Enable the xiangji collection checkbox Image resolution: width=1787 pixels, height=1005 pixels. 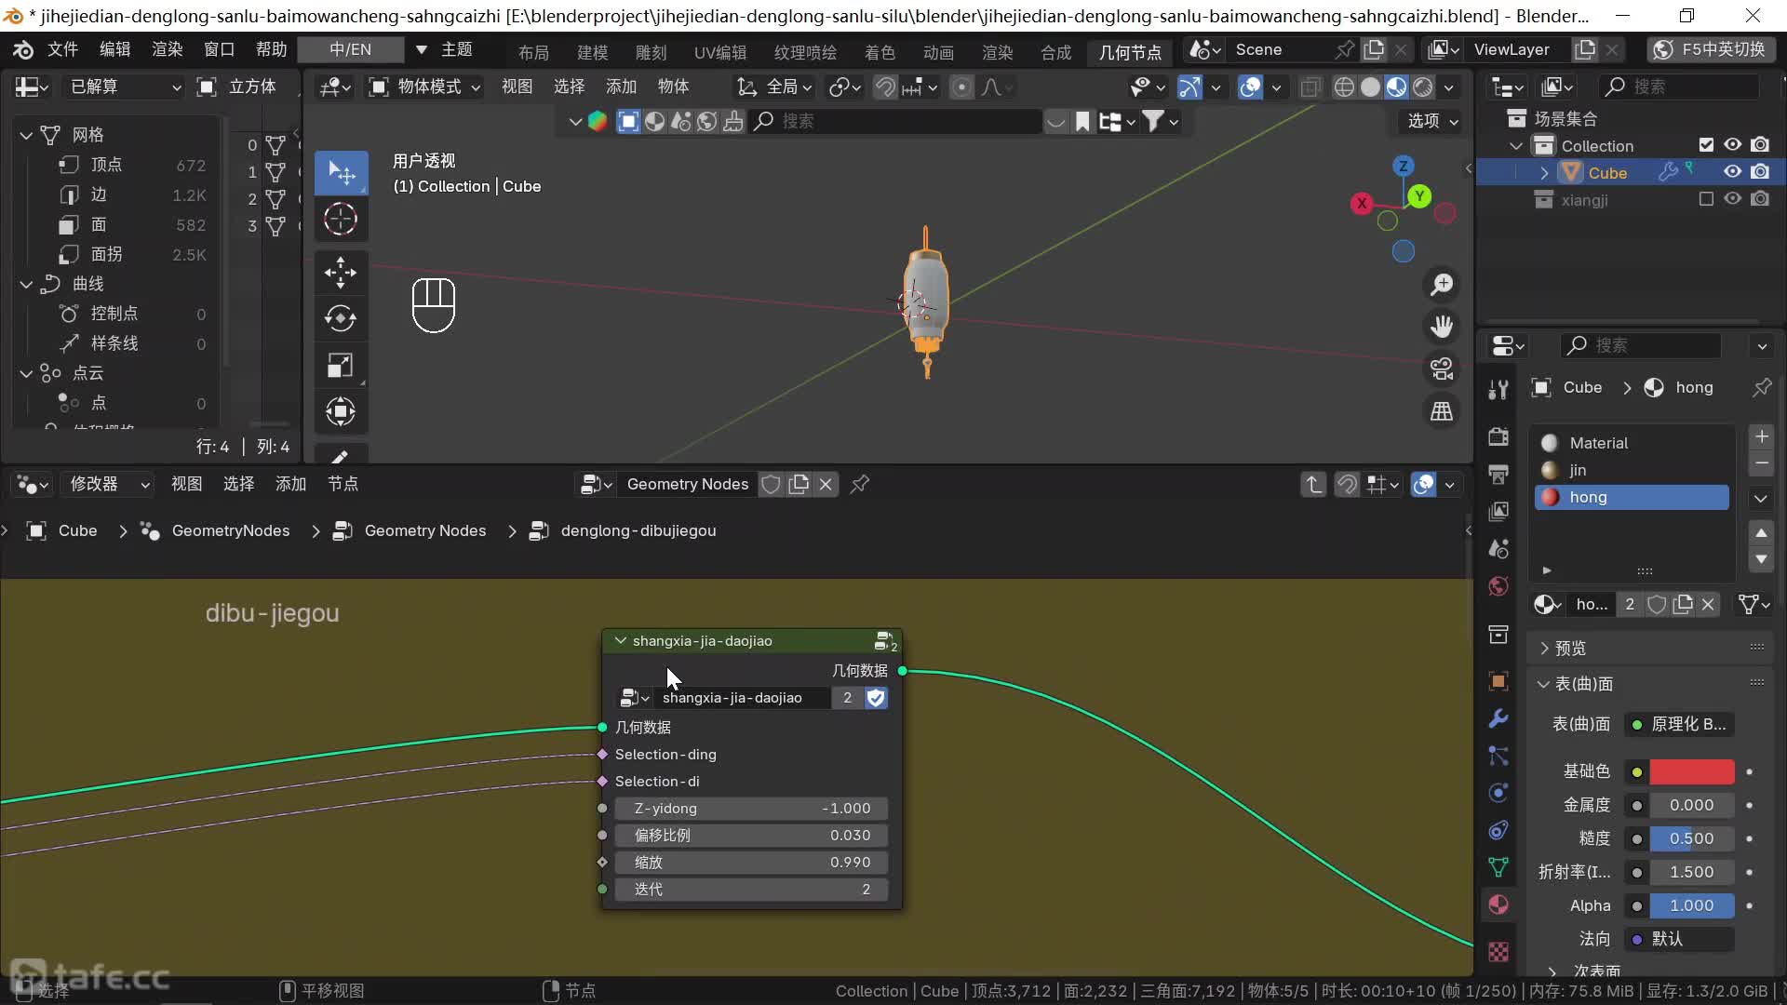click(x=1705, y=199)
